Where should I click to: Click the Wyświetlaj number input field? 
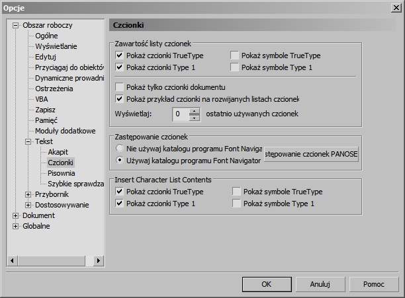pos(179,114)
